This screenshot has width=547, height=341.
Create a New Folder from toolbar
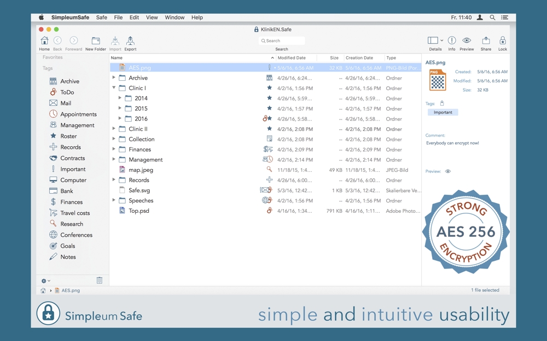click(96, 41)
